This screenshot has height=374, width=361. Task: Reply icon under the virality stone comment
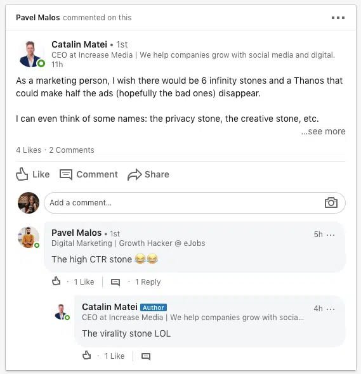pyautogui.click(x=146, y=356)
